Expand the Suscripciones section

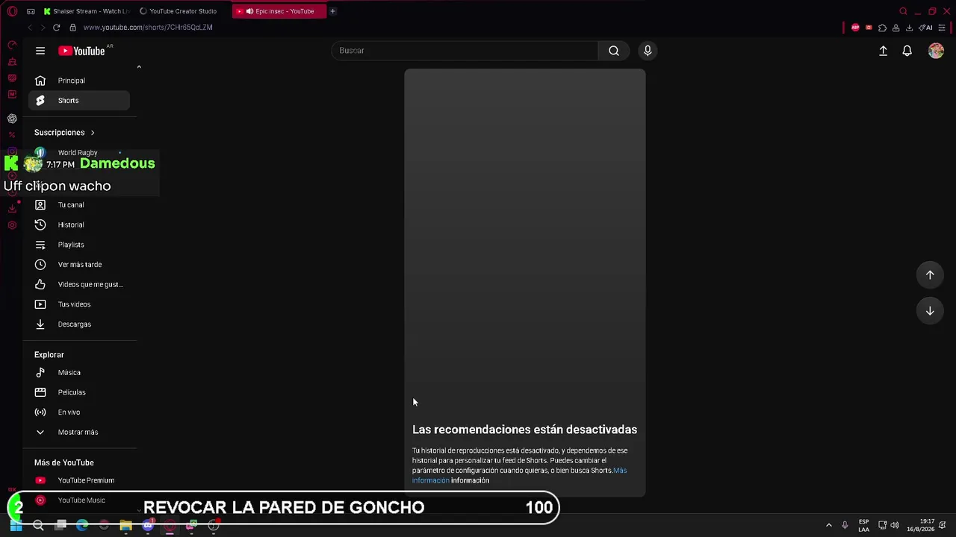pyautogui.click(x=64, y=133)
